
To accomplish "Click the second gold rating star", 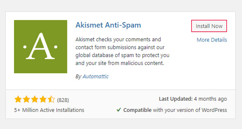I will (x=26, y=99).
